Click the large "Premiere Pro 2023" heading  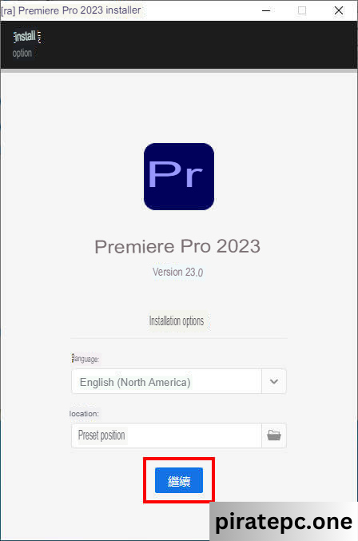coord(177,246)
